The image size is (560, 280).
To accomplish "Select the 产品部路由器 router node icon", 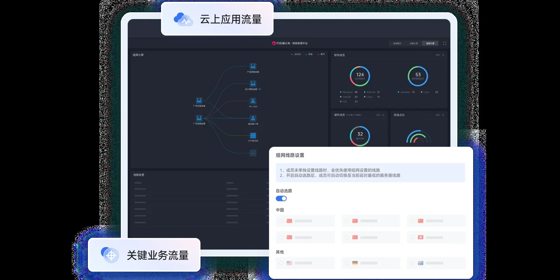I will (x=253, y=66).
